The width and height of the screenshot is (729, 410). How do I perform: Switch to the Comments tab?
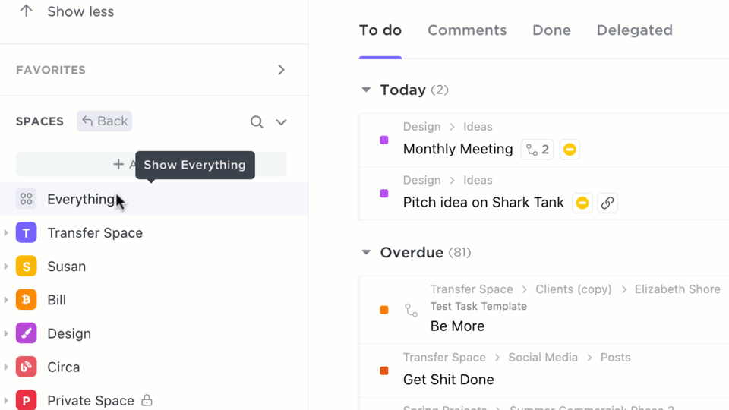[467, 30]
